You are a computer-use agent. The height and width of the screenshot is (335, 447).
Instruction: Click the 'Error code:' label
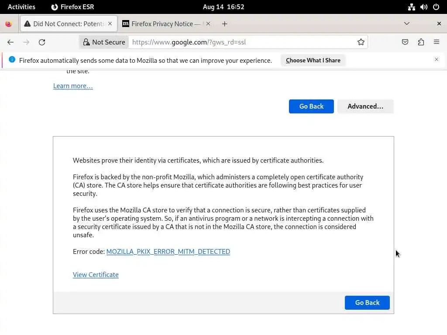pyautogui.click(x=89, y=252)
